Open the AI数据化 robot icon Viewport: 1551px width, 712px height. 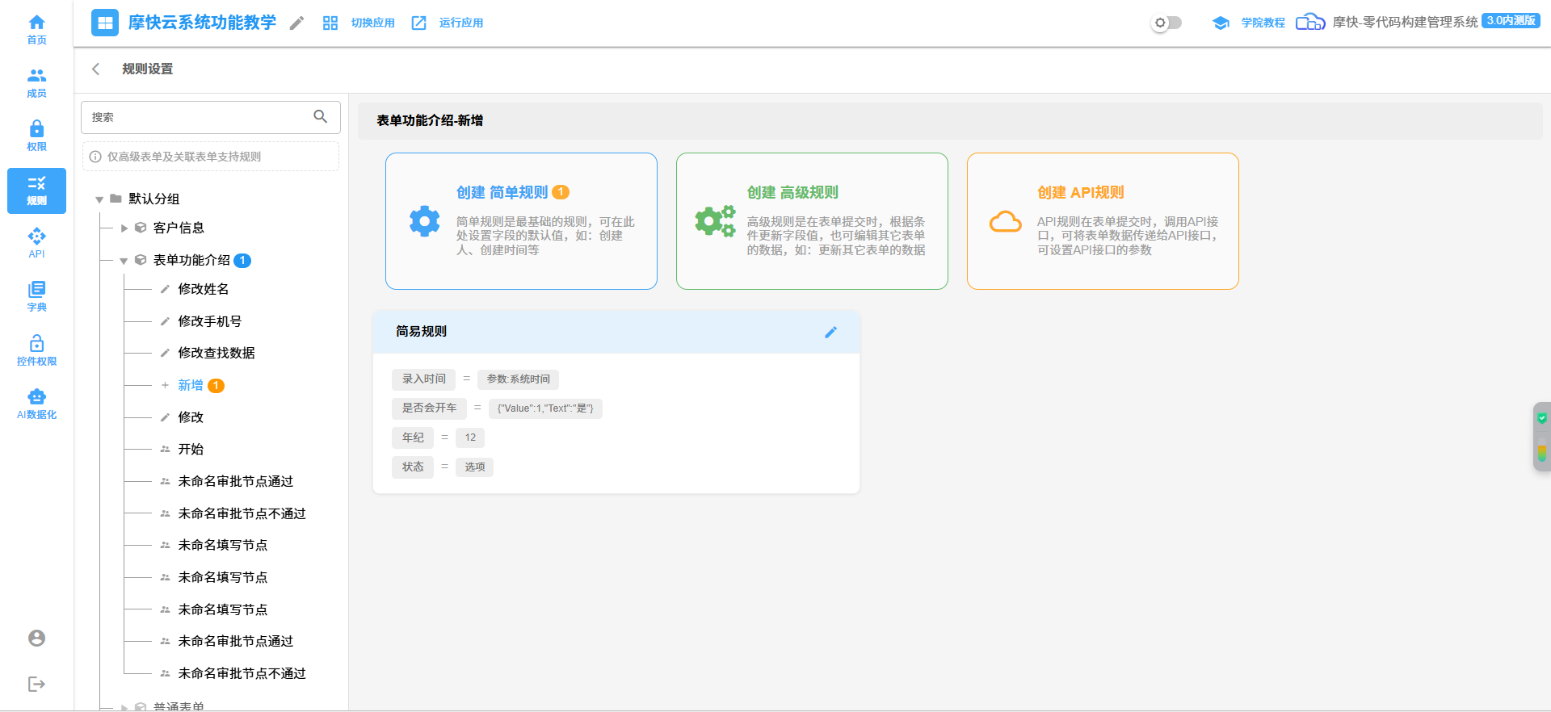tap(36, 396)
